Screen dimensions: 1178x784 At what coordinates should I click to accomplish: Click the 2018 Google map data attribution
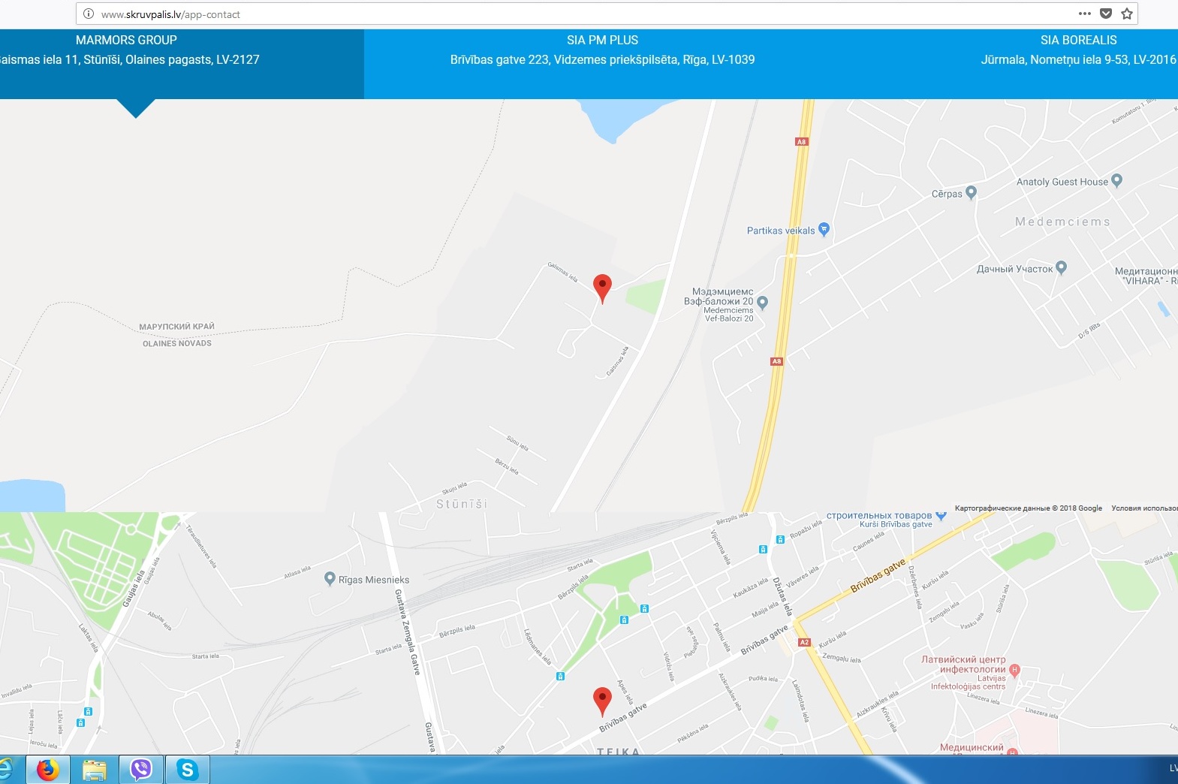(1029, 508)
